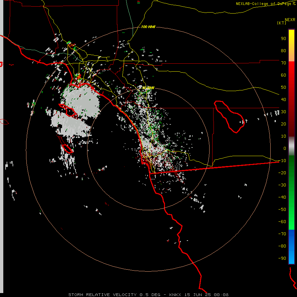Click the 80 value on velocity scale
The height and width of the screenshot is (297, 297).
tap(283, 51)
